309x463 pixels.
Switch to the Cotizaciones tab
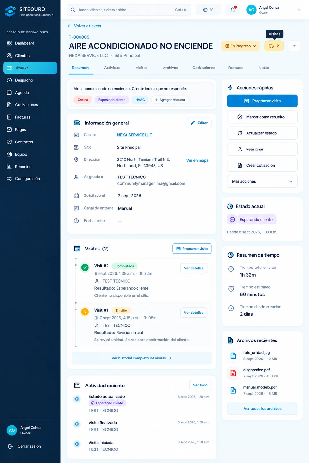point(204,68)
